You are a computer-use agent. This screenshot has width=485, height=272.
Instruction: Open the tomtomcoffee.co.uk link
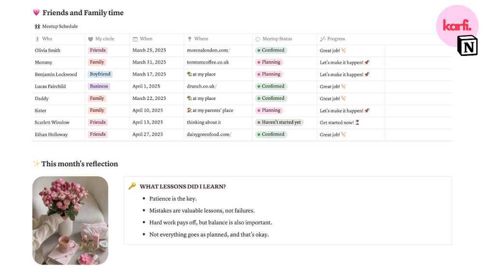[208, 63]
